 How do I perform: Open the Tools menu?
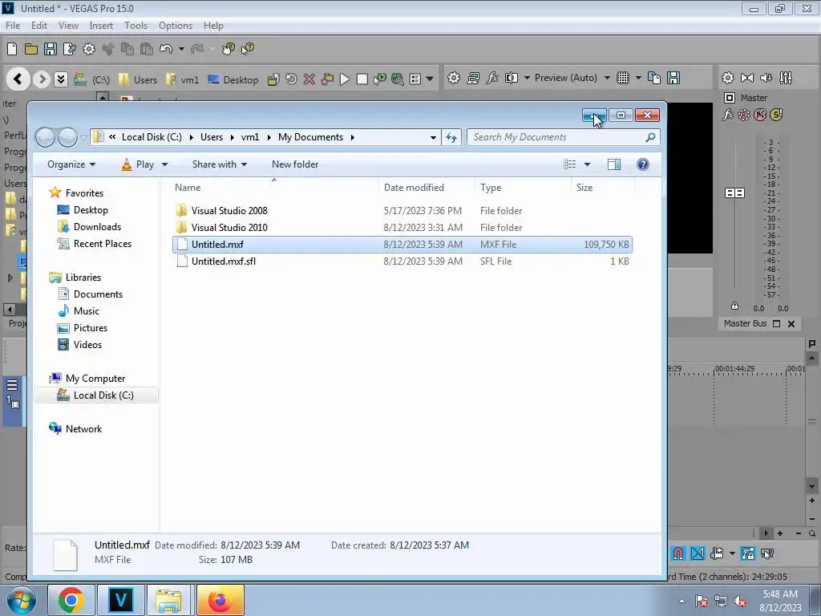pyautogui.click(x=135, y=26)
